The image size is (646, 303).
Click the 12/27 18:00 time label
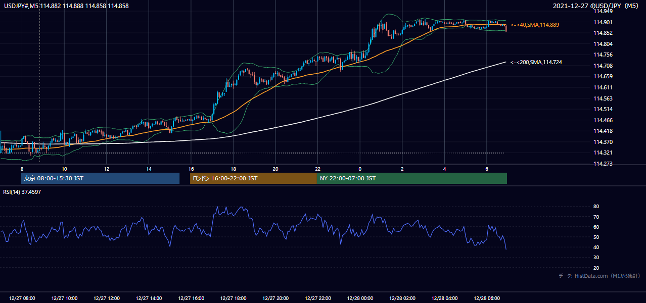[x=233, y=298]
